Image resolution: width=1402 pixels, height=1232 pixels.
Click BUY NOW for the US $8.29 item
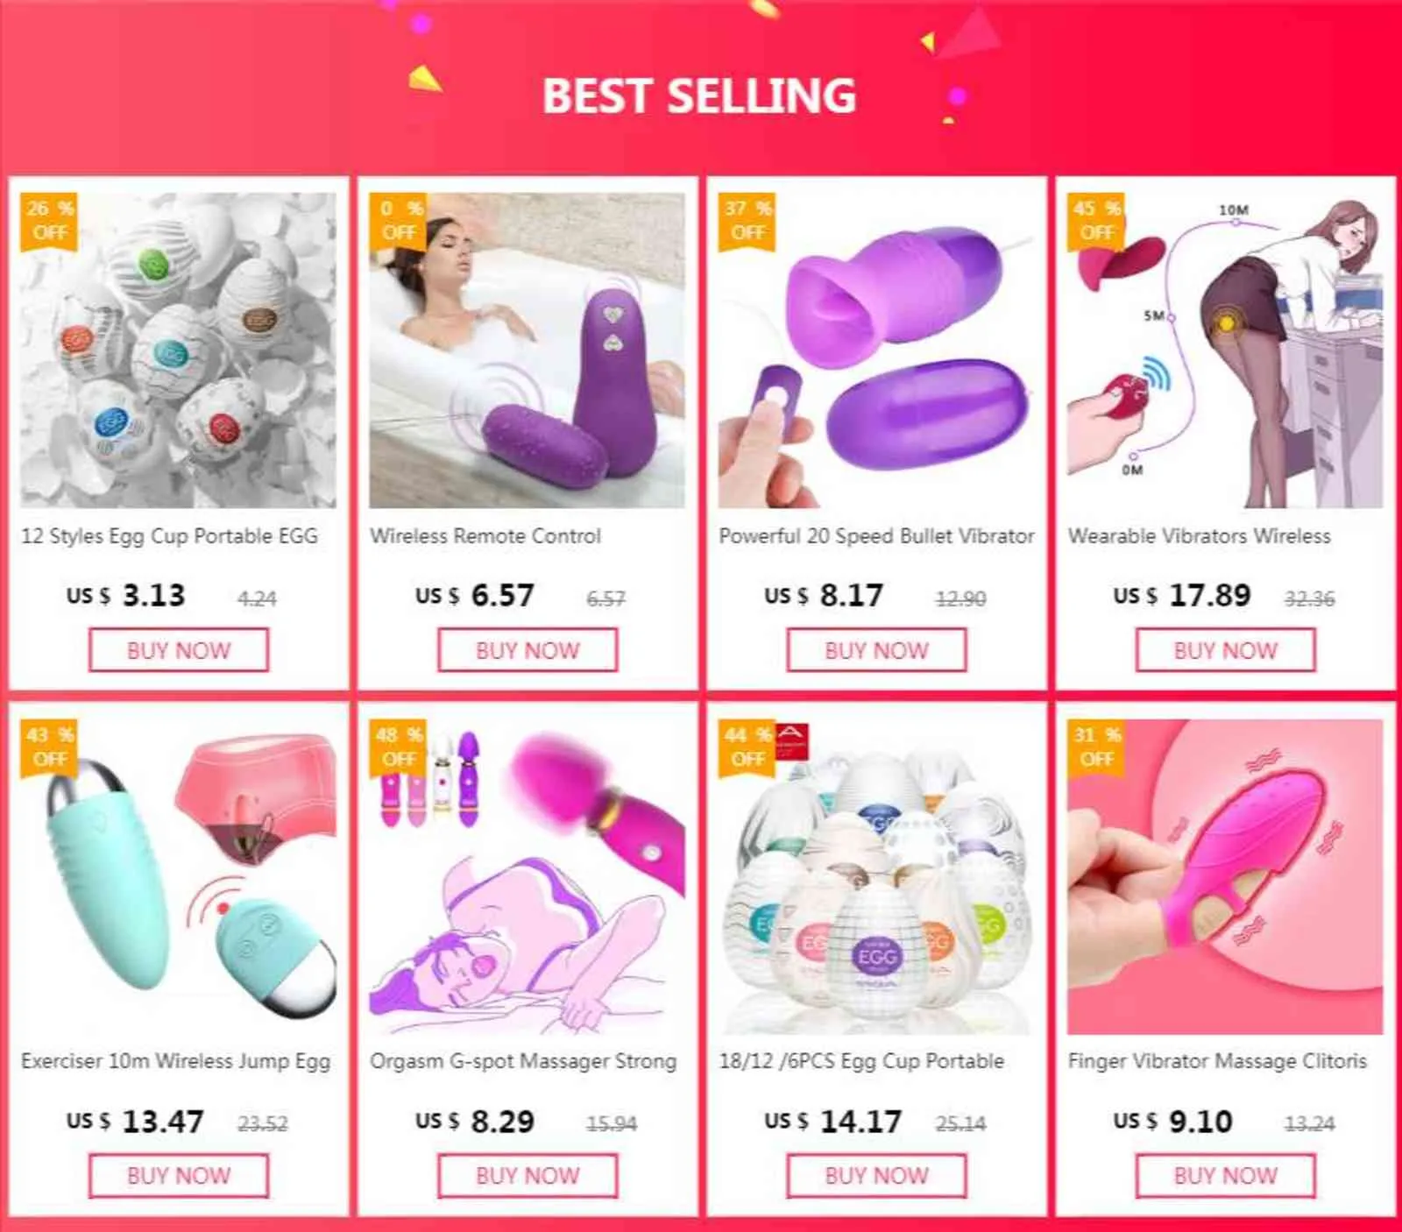pyautogui.click(x=528, y=1176)
